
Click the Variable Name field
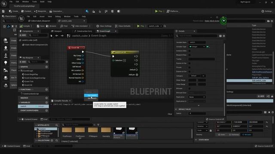coord(197,42)
